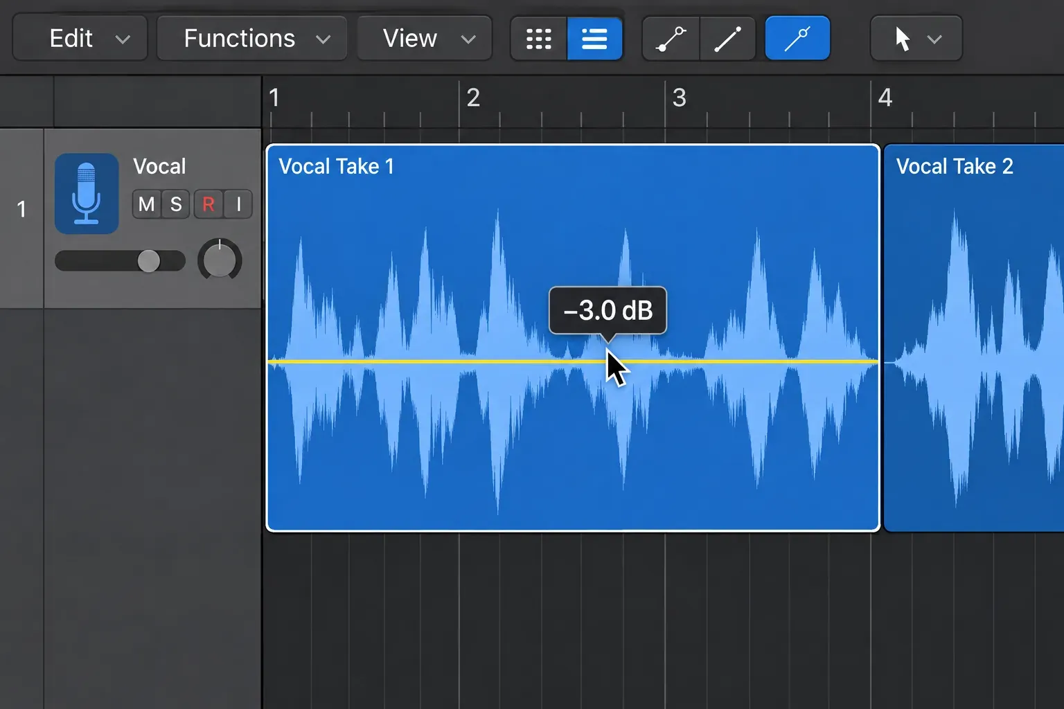
Task: Select the automation curve tool icon
Action: click(x=671, y=38)
